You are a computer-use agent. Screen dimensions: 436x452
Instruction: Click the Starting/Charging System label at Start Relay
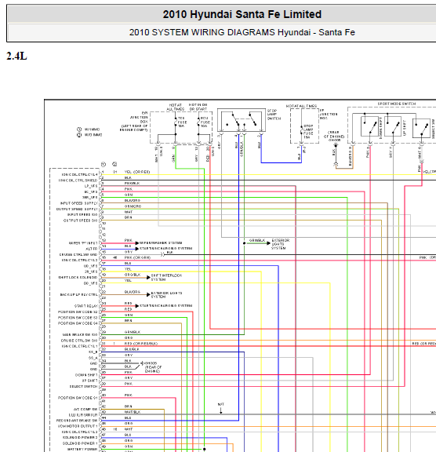click(166, 305)
